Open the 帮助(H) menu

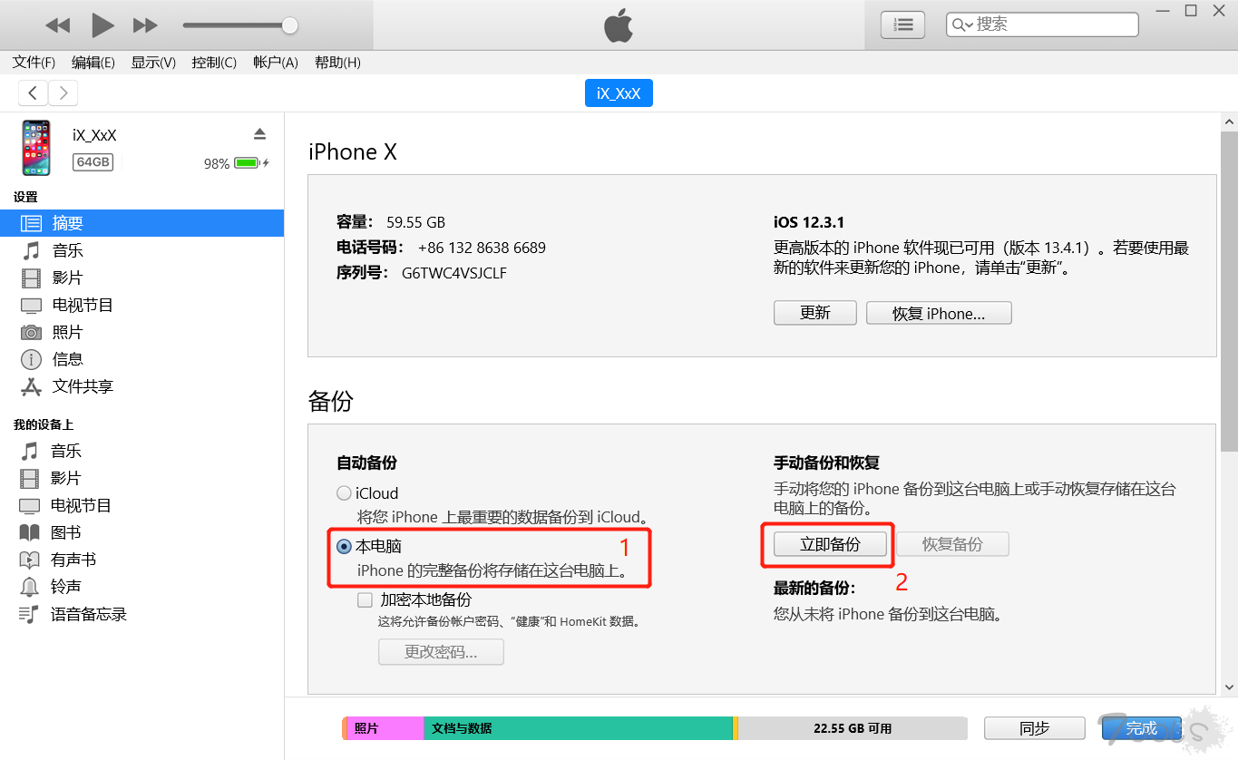click(x=337, y=63)
